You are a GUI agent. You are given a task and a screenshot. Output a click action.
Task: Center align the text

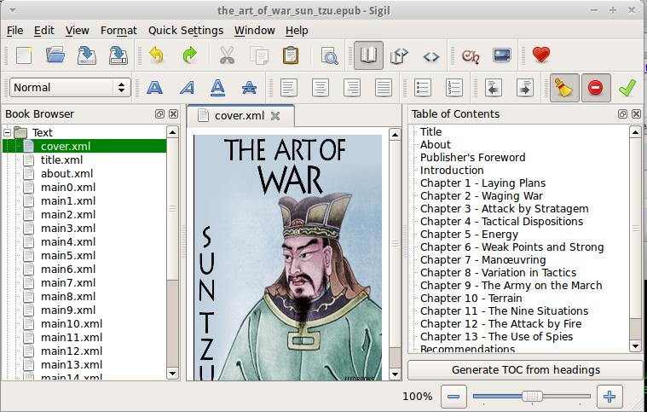pos(321,87)
